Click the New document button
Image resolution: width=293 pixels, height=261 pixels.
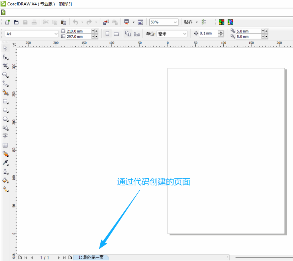pos(7,22)
